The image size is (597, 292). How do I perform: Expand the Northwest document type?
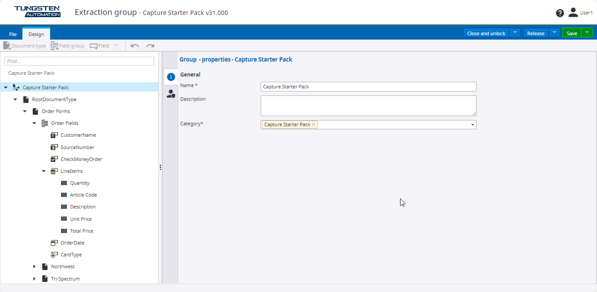click(x=34, y=266)
